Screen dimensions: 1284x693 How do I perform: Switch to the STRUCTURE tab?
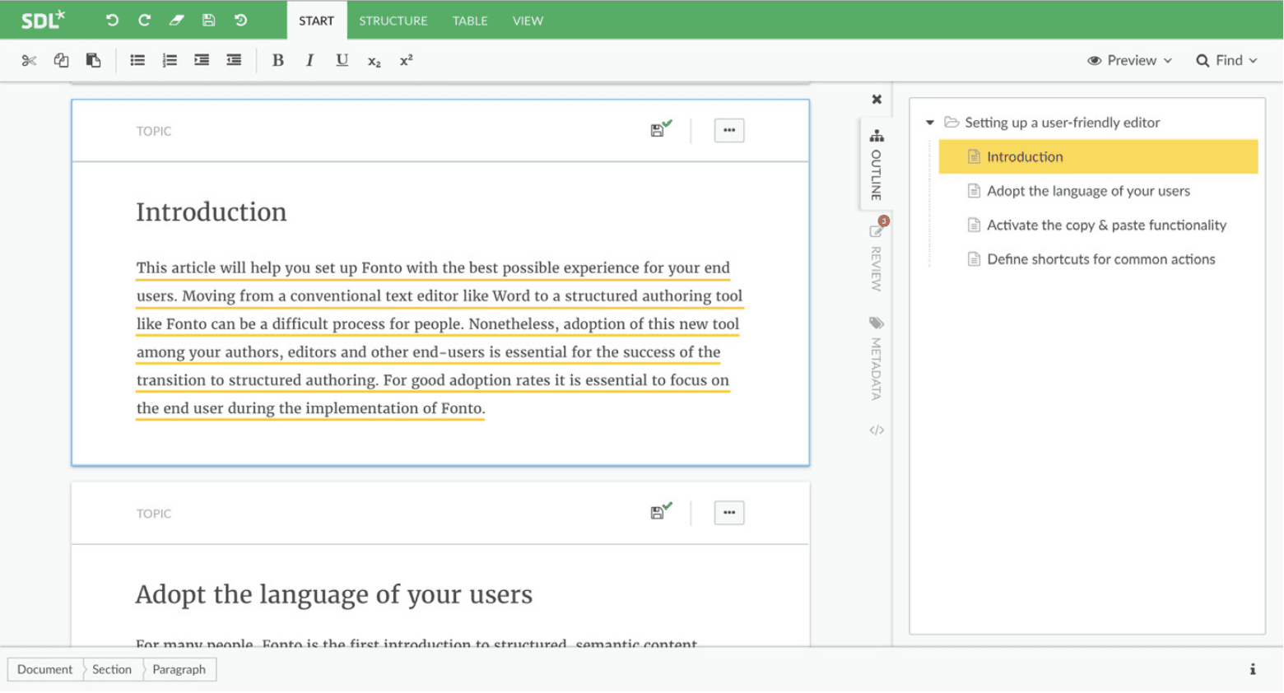coord(393,21)
